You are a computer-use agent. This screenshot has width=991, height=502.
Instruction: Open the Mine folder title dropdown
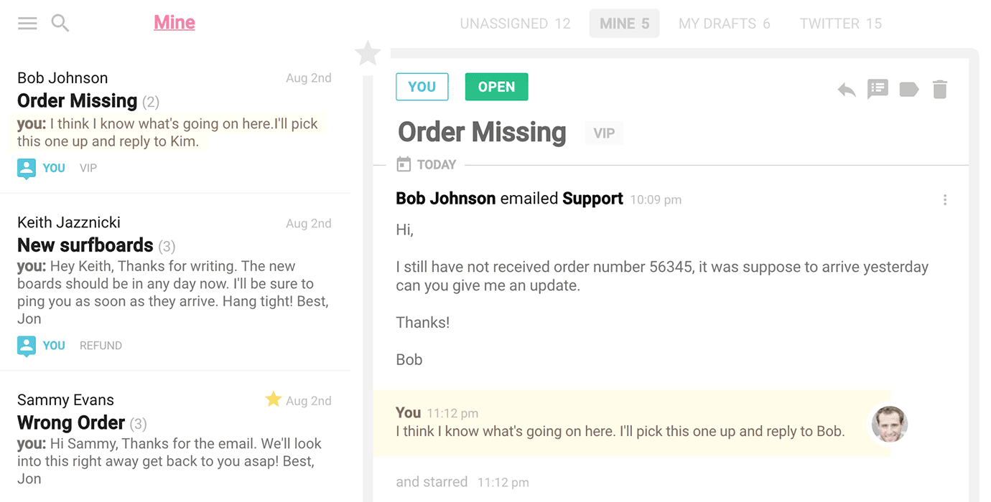[x=175, y=23]
